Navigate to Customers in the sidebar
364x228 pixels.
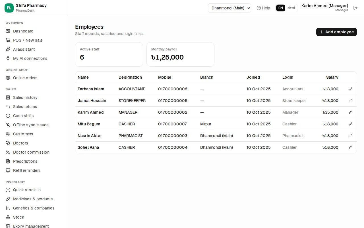tap(34, 134)
